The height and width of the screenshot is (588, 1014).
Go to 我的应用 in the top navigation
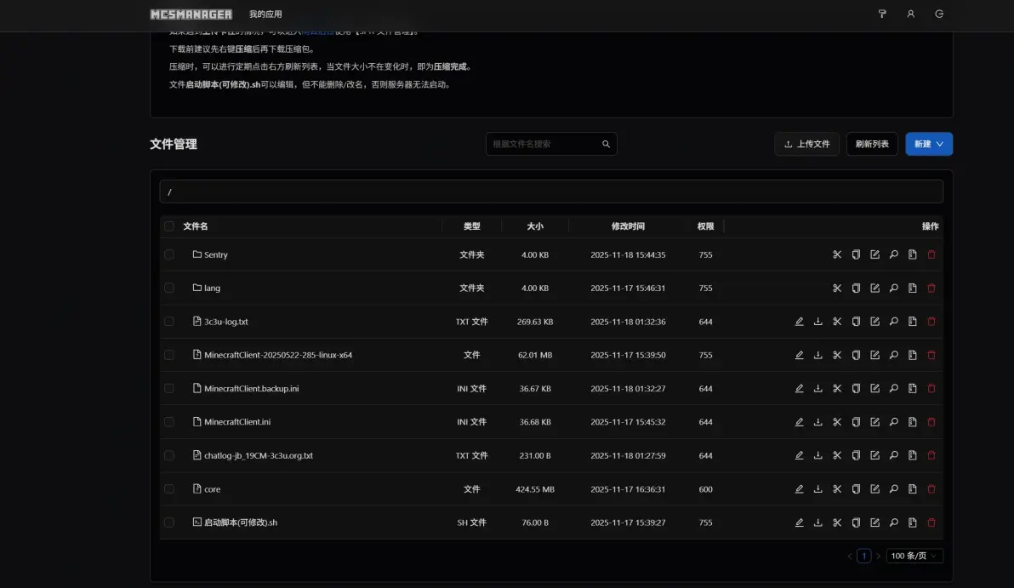click(x=265, y=14)
